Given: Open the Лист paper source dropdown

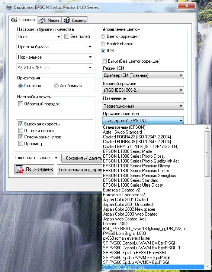Looking at the screenshot, I should pyautogui.click(x=39, y=37).
